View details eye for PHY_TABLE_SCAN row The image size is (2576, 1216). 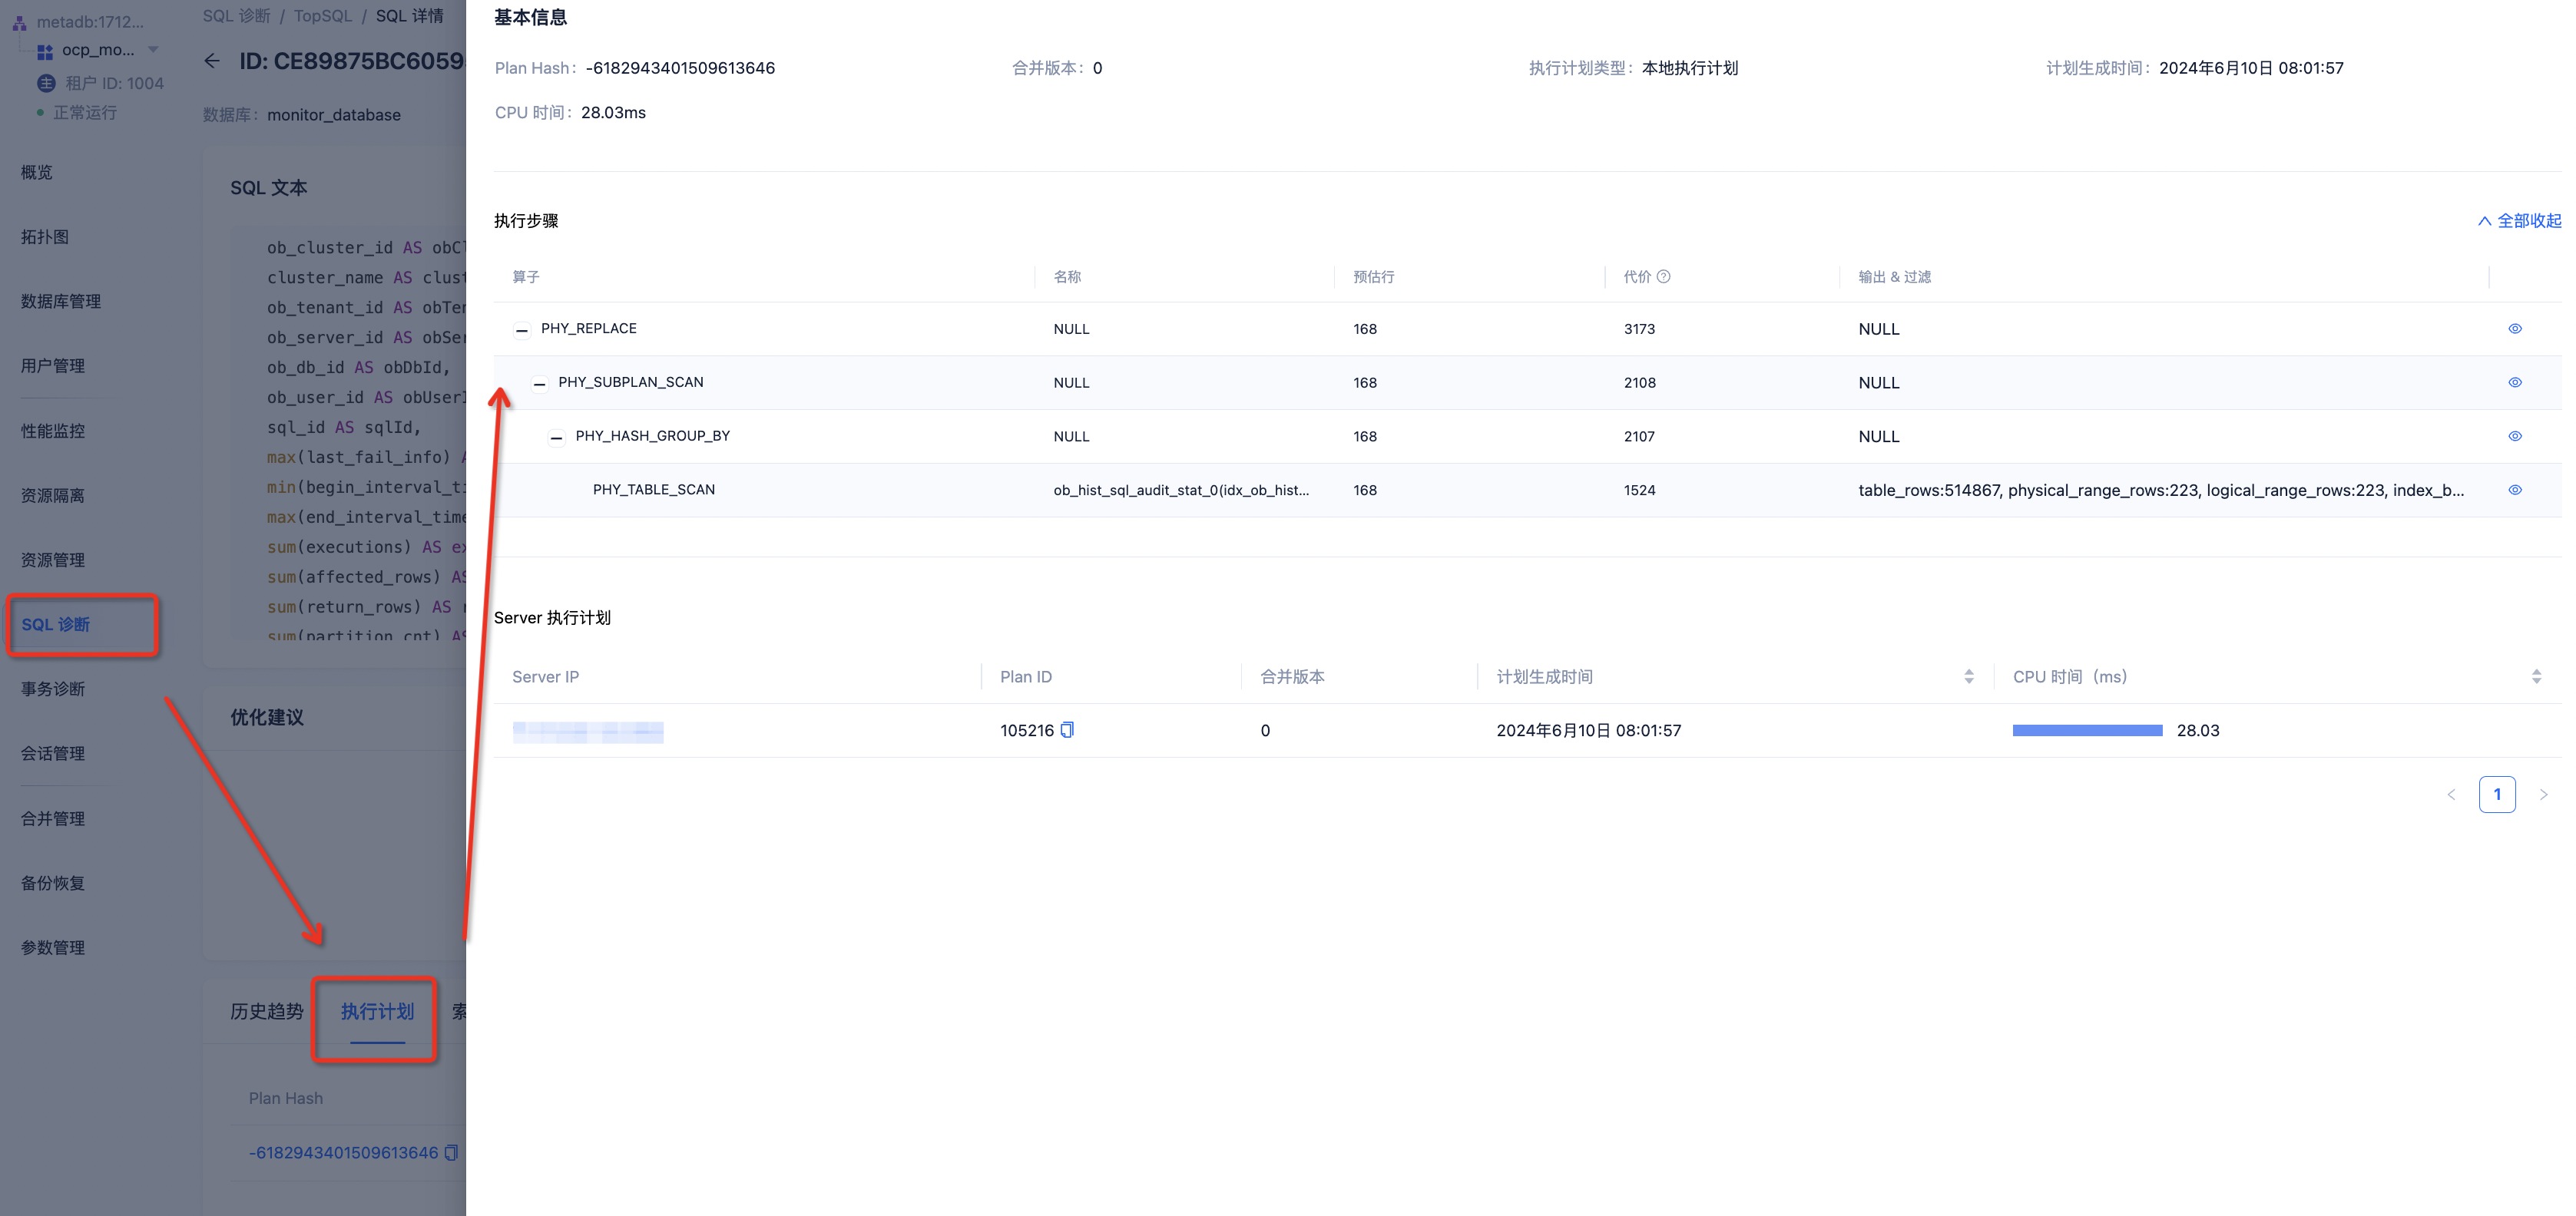tap(2514, 490)
